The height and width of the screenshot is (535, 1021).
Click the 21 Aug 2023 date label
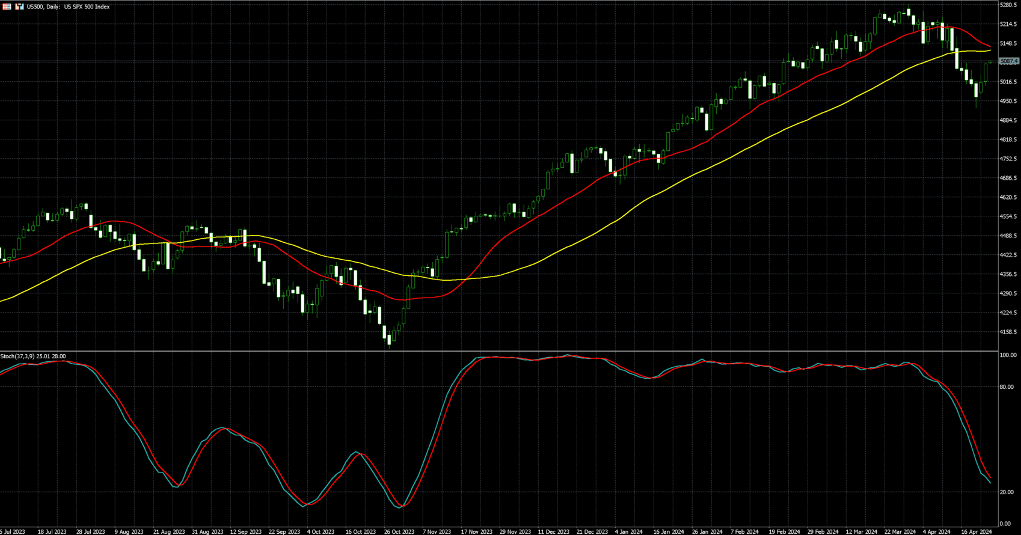point(168,531)
